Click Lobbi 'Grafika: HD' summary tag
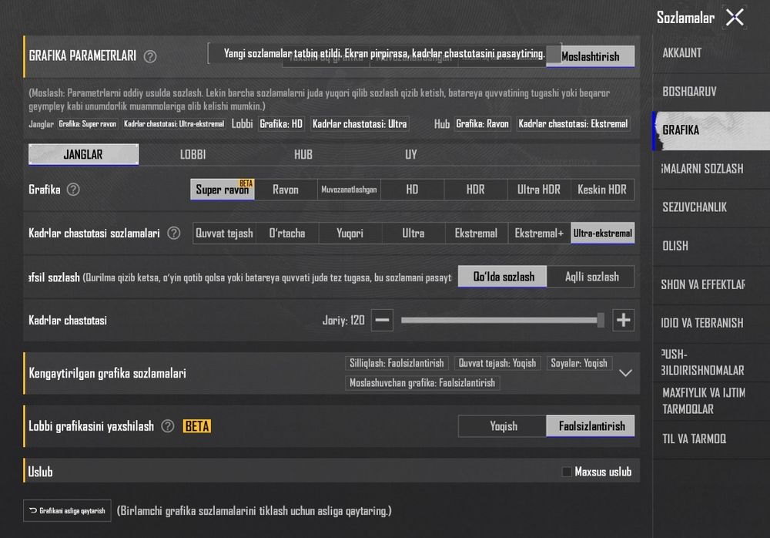 click(281, 124)
